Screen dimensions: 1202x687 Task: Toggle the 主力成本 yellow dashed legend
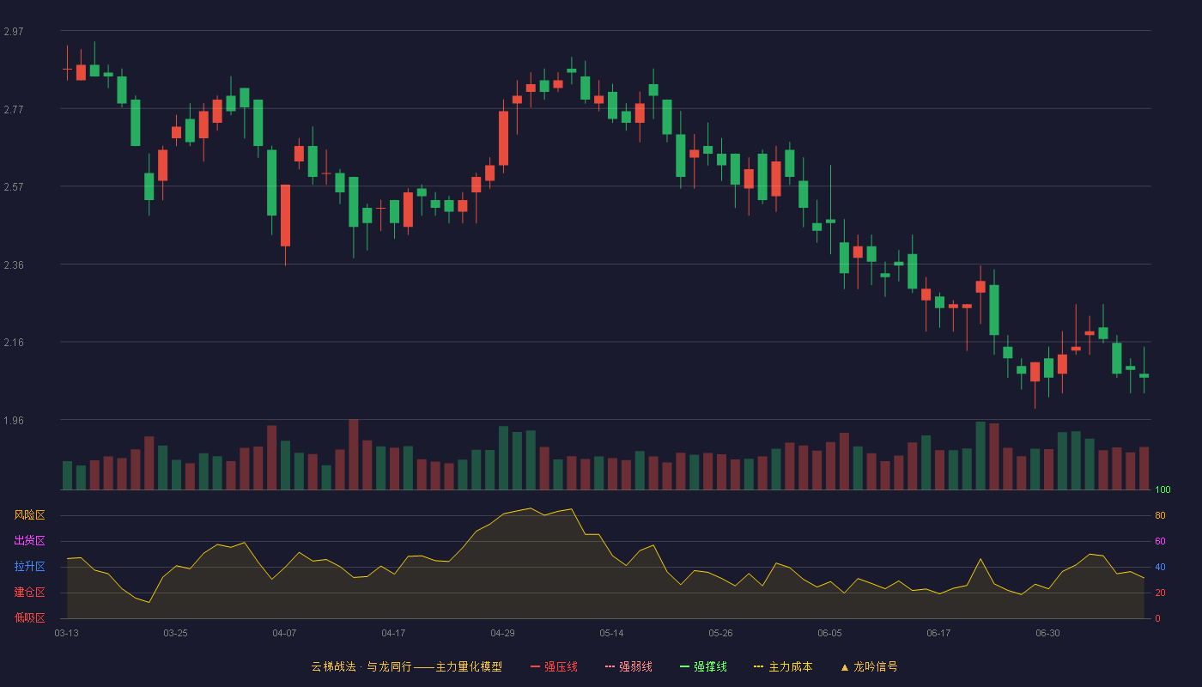pyautogui.click(x=783, y=666)
